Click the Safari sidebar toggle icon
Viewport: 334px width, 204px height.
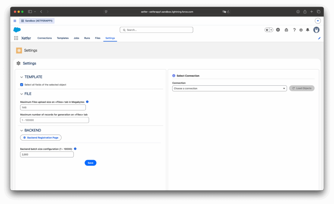click(30, 12)
